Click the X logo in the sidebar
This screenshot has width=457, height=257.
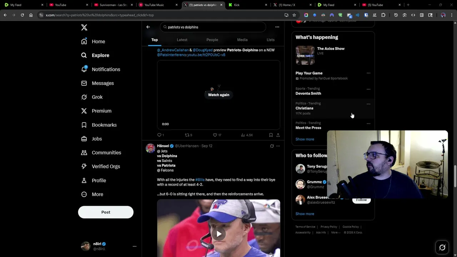point(84,27)
